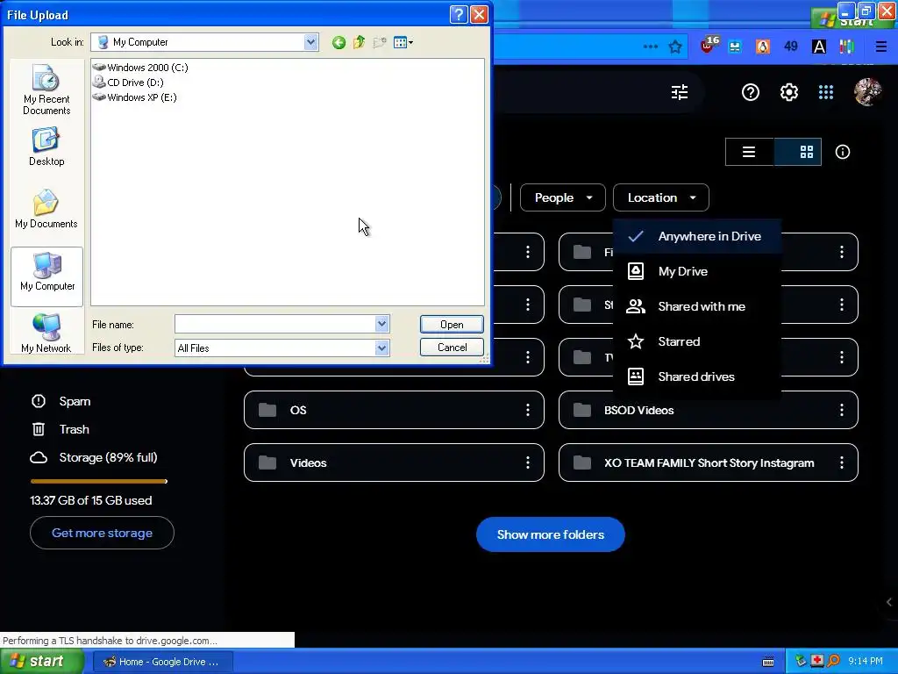This screenshot has height=674, width=898.
Task: Open Google Drive help icon
Action: [x=751, y=92]
